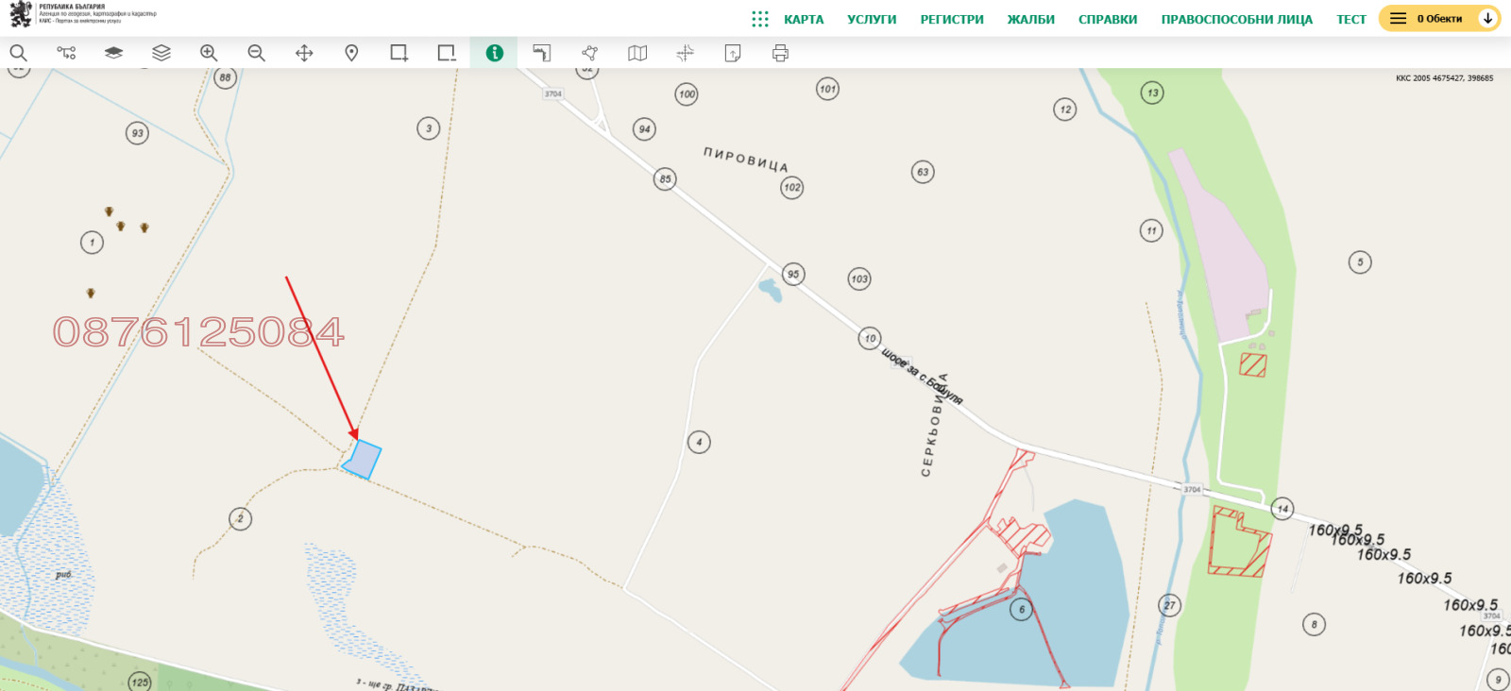Open the РЕГИСТРИ menu
This screenshot has height=691, width=1511.
(952, 19)
